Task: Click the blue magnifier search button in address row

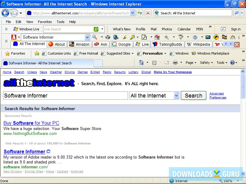Action: coord(236,13)
